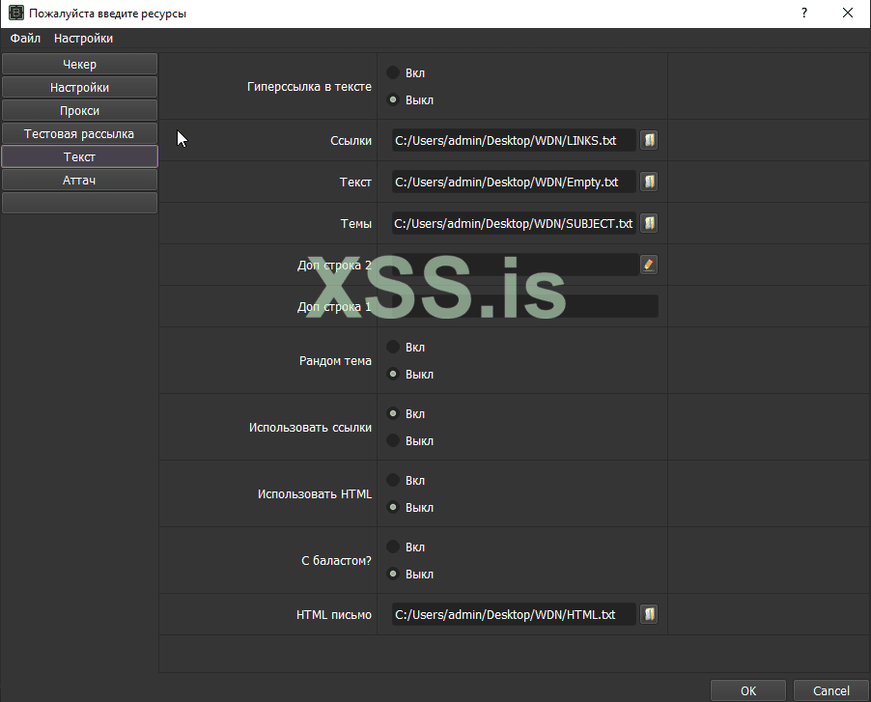Go to Тестовая рассылка tab
Screen dimensions: 871x702
pyautogui.click(x=79, y=134)
